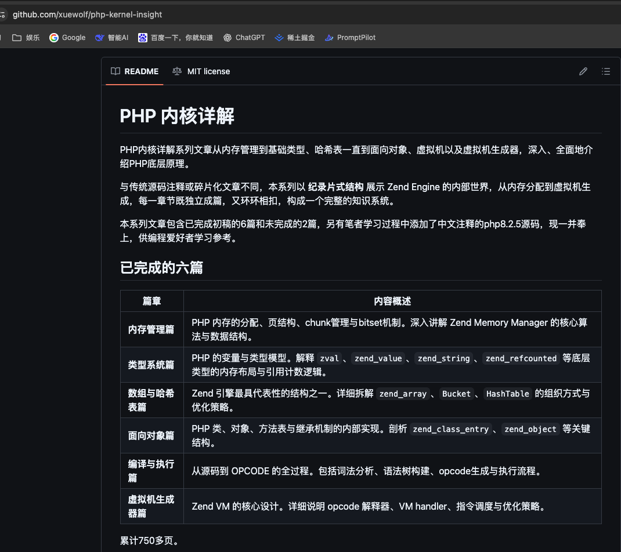621x552 pixels.
Task: Select the HashTable code snippet
Action: click(x=508, y=394)
